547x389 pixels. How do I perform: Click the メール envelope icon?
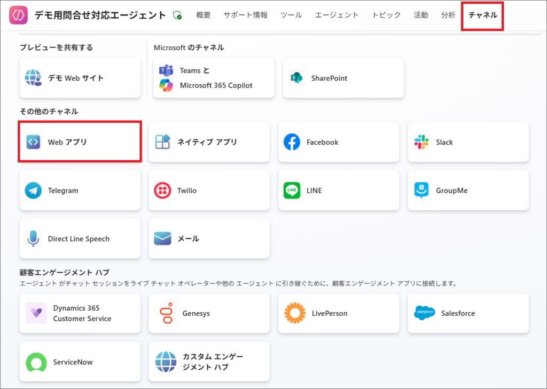click(x=162, y=239)
